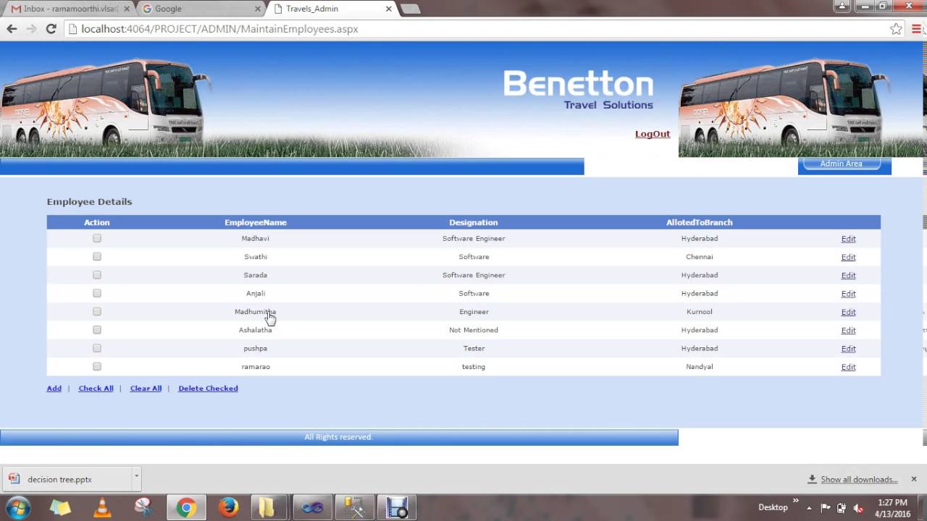Close the Google tab
Viewport: 927px width, 521px height.
point(258,9)
